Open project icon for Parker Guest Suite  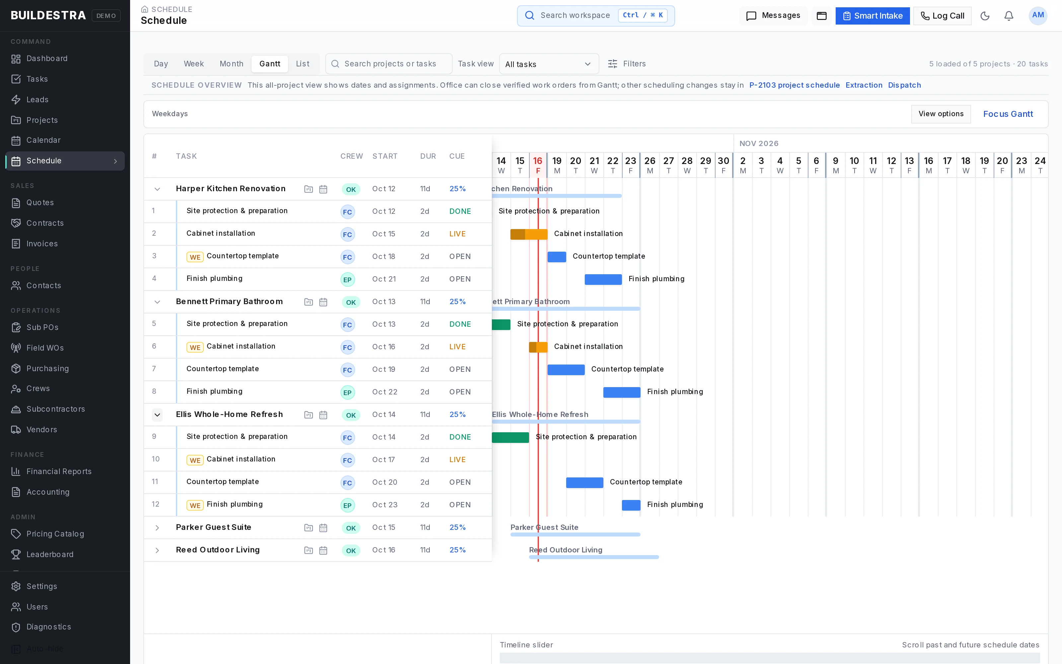309,528
